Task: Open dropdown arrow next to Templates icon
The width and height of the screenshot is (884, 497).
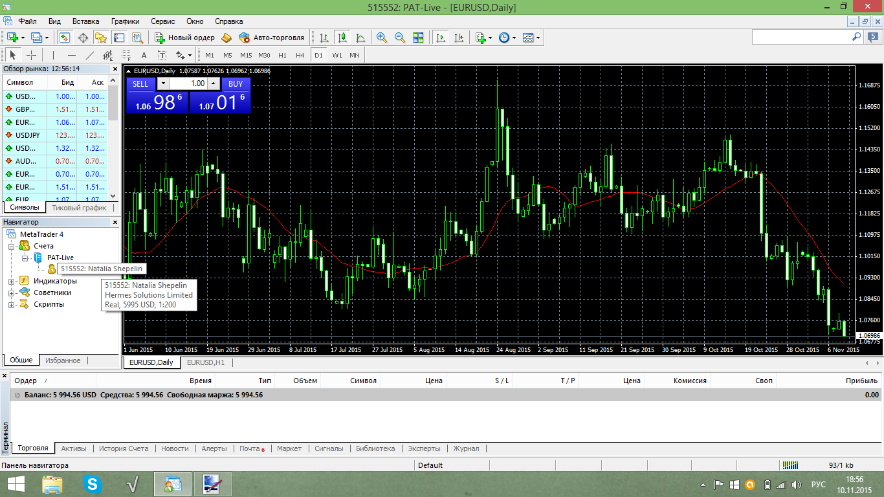Action: coord(538,38)
